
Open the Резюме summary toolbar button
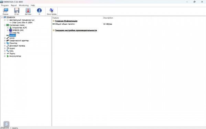point(5,11)
